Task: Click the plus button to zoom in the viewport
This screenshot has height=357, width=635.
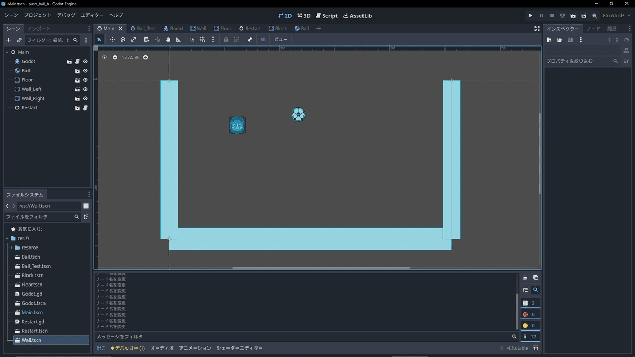Action: (146, 57)
